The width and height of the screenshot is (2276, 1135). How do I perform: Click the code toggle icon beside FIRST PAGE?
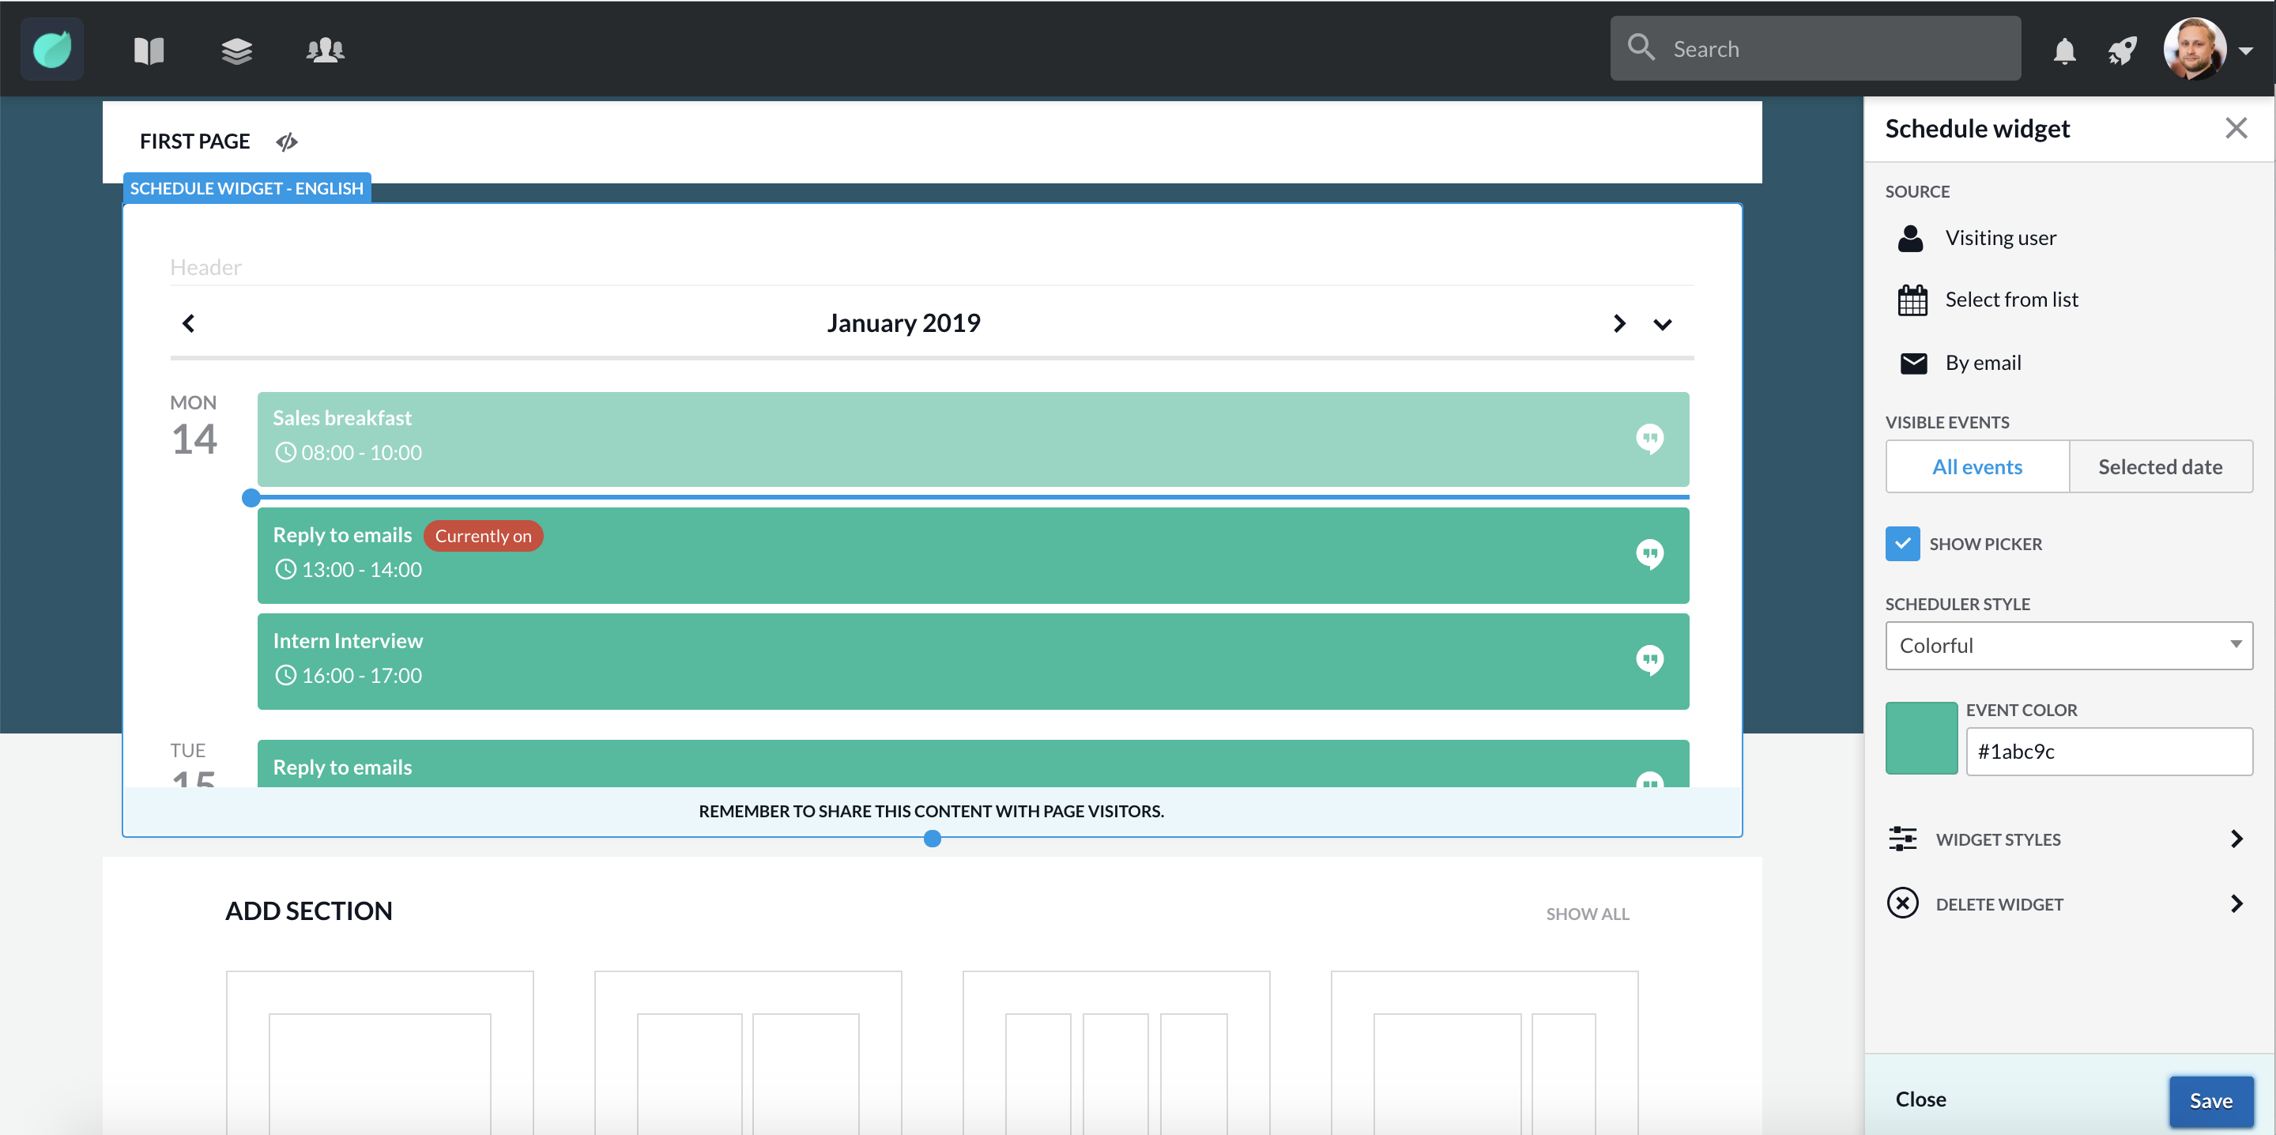coord(287,141)
